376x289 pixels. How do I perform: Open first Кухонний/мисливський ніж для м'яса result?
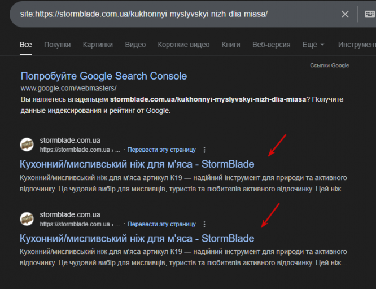pyautogui.click(x=137, y=164)
